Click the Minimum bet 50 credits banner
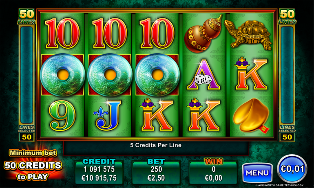Viewport: 314px width, 188px height. click(x=33, y=165)
